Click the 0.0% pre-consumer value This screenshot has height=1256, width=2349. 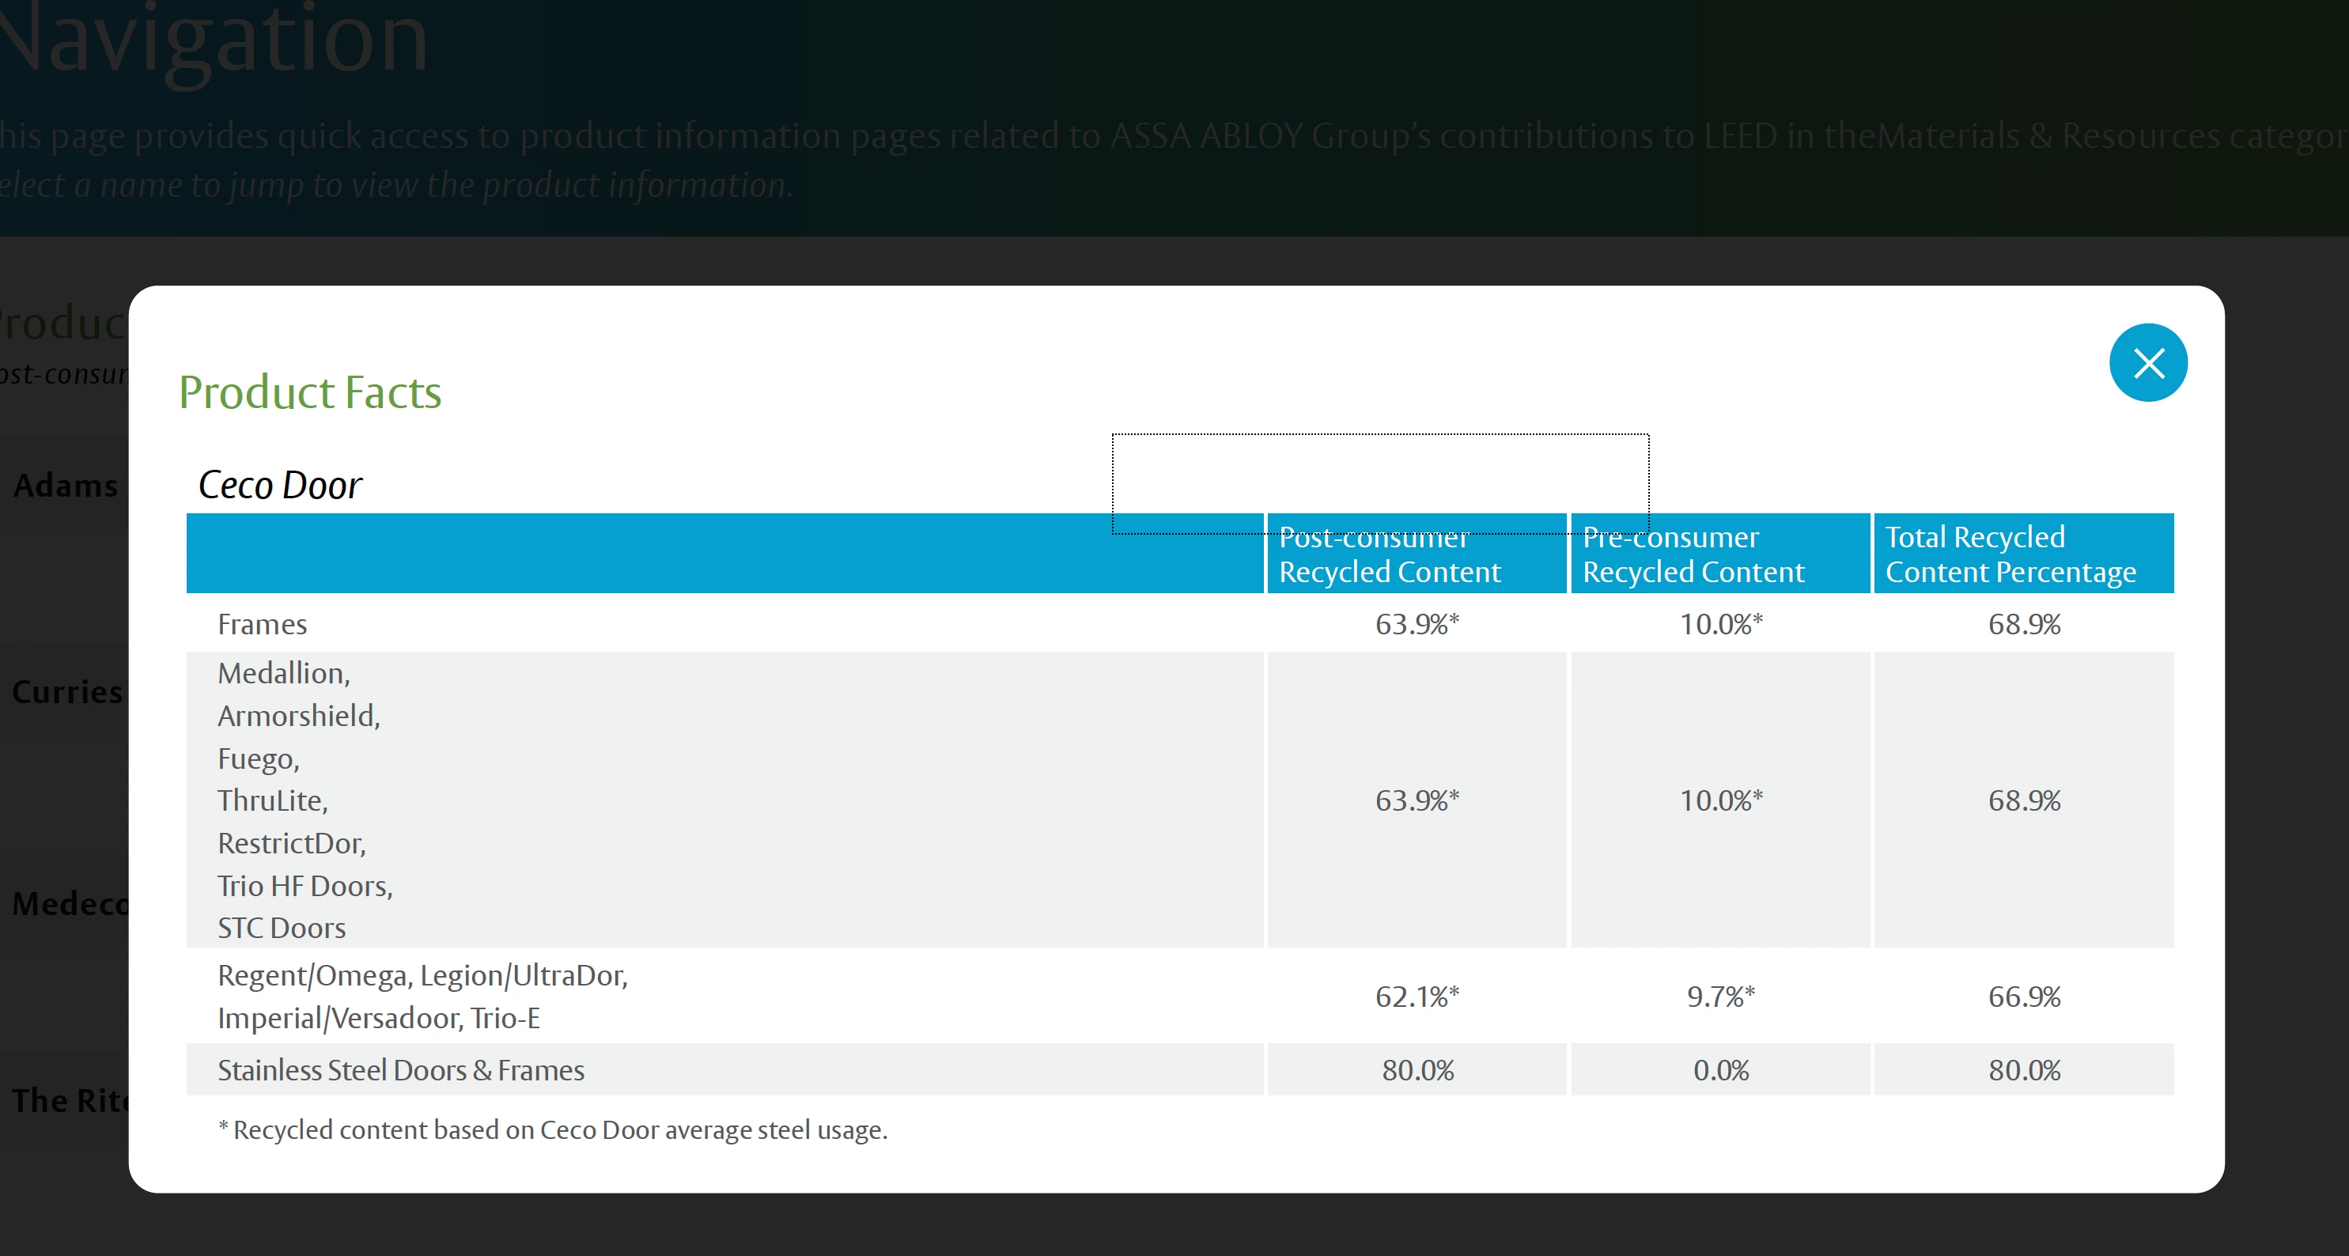[1719, 1071]
